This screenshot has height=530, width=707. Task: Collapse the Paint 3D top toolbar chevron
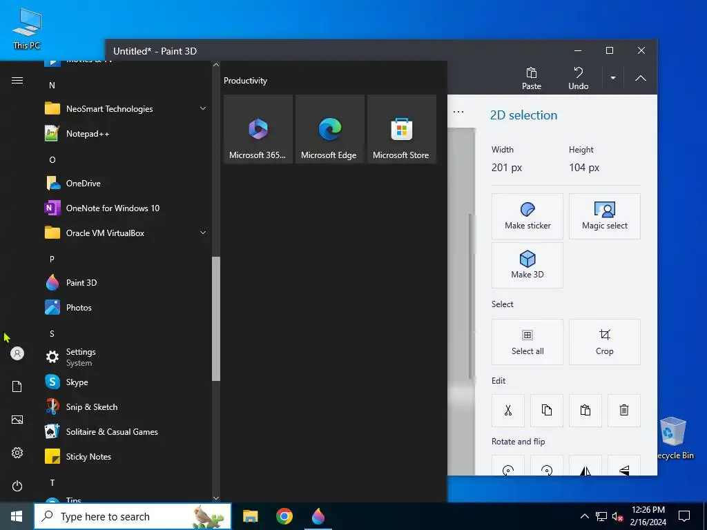pyautogui.click(x=640, y=78)
